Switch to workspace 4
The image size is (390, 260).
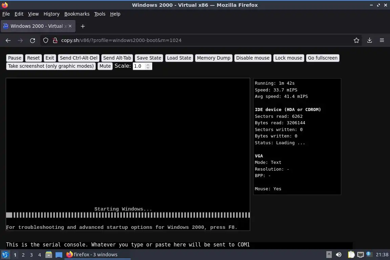[x=40, y=255]
